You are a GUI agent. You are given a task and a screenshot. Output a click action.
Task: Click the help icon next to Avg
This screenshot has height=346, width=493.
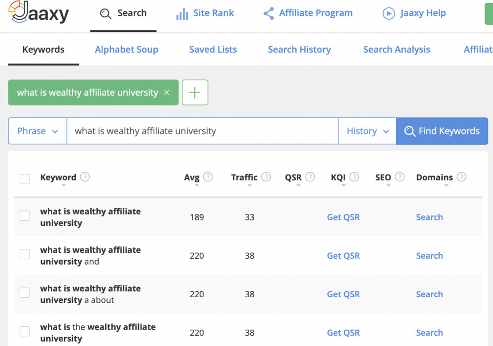click(x=208, y=177)
